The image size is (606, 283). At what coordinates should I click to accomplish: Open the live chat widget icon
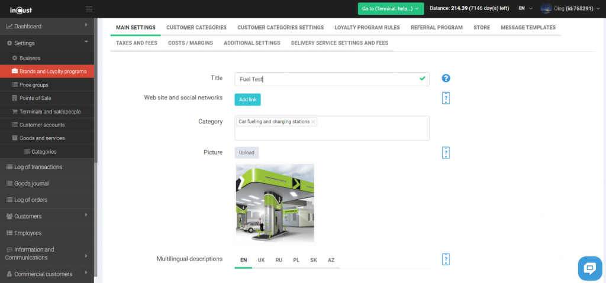589,268
